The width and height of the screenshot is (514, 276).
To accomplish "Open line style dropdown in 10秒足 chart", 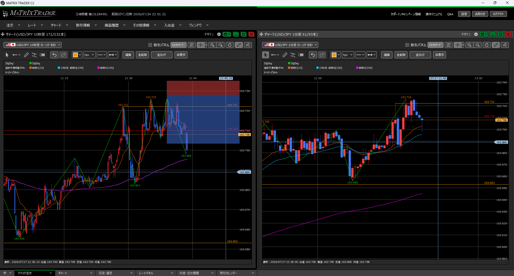I will pos(101,55).
